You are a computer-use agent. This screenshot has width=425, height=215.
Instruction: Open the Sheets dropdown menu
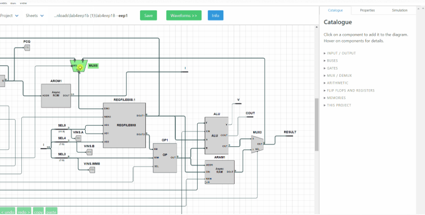tap(35, 16)
